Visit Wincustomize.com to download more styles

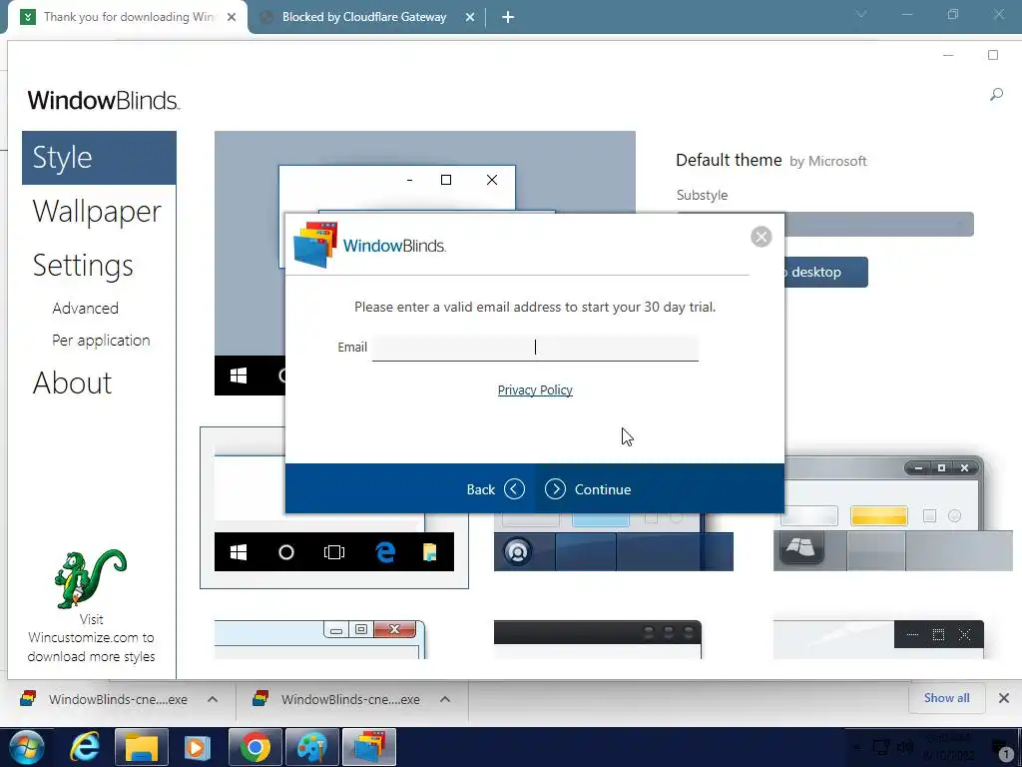tap(91, 638)
